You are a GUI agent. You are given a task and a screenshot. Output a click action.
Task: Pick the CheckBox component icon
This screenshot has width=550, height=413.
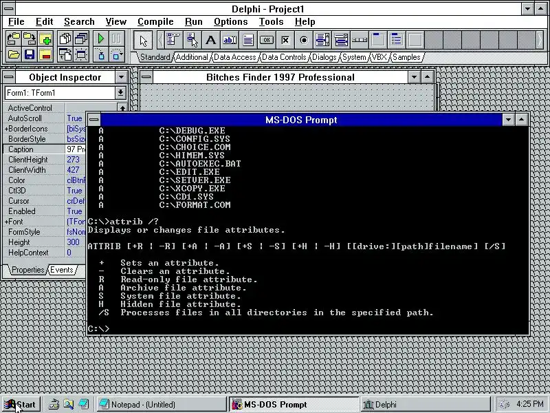[x=285, y=40]
